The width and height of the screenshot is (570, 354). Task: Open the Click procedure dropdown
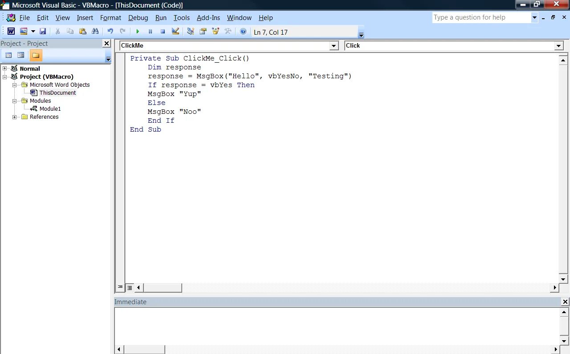(559, 45)
